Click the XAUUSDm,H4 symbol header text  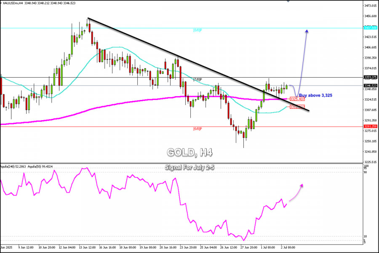[x=12, y=3]
